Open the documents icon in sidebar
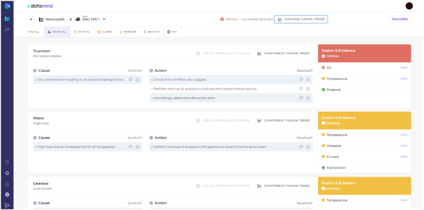The width and height of the screenshot is (424, 210). coord(7,162)
